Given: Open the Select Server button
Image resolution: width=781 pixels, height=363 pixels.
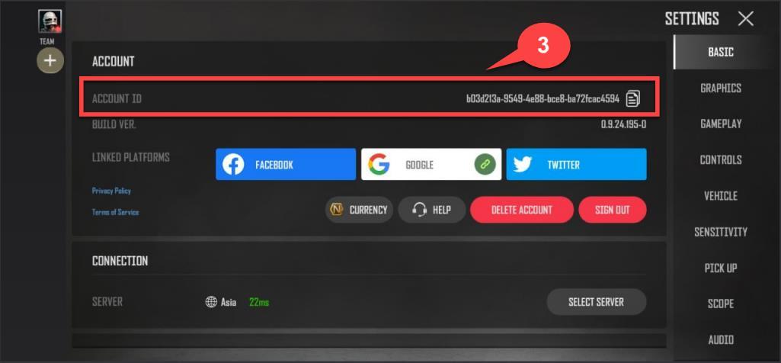Looking at the screenshot, I should coord(596,302).
